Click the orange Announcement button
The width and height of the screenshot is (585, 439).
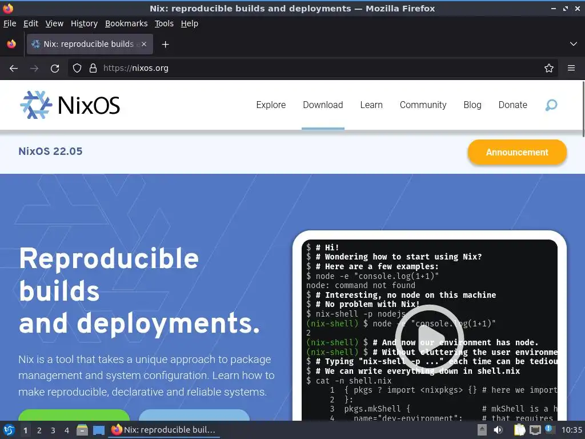pyautogui.click(x=517, y=152)
